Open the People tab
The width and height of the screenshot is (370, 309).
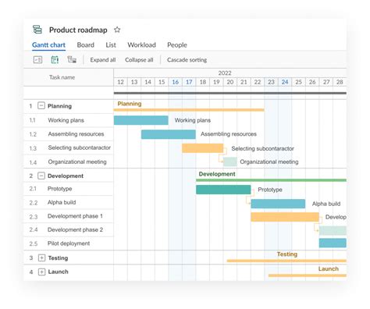[177, 45]
